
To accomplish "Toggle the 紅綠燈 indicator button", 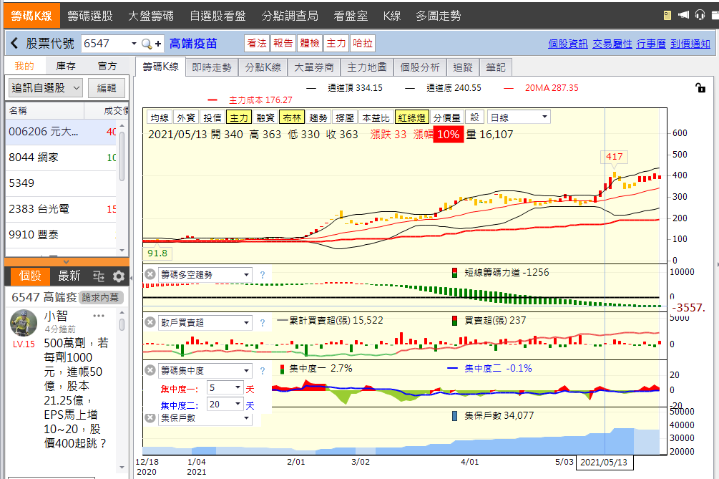I will [412, 117].
